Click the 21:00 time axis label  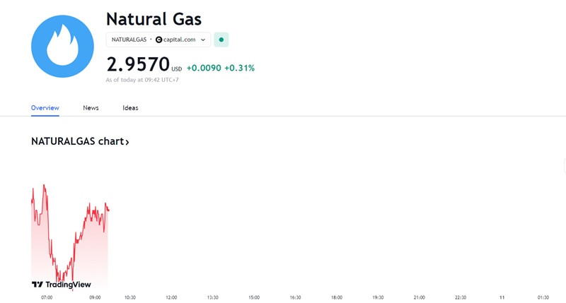(419, 297)
